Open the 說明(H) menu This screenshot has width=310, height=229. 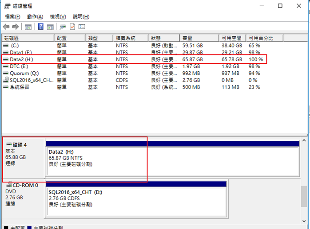pos(80,16)
